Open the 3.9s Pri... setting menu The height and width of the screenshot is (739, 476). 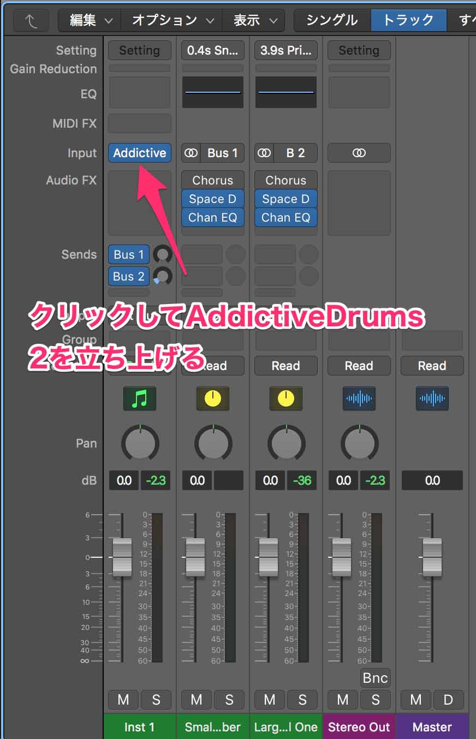(x=286, y=50)
